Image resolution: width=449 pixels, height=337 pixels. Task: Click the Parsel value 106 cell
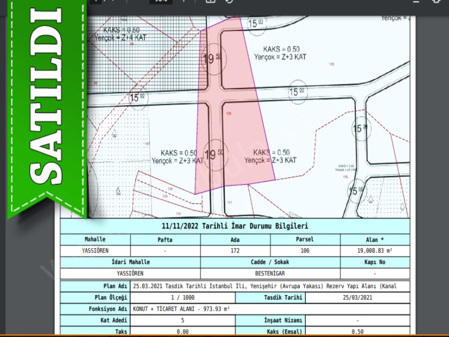tap(305, 251)
